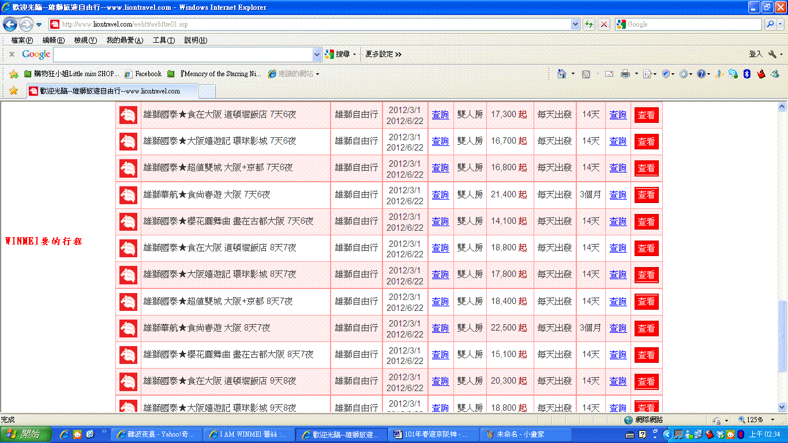The image size is (788, 443).
Task: Open Google toolbar search box dropdown
Action: [317, 54]
